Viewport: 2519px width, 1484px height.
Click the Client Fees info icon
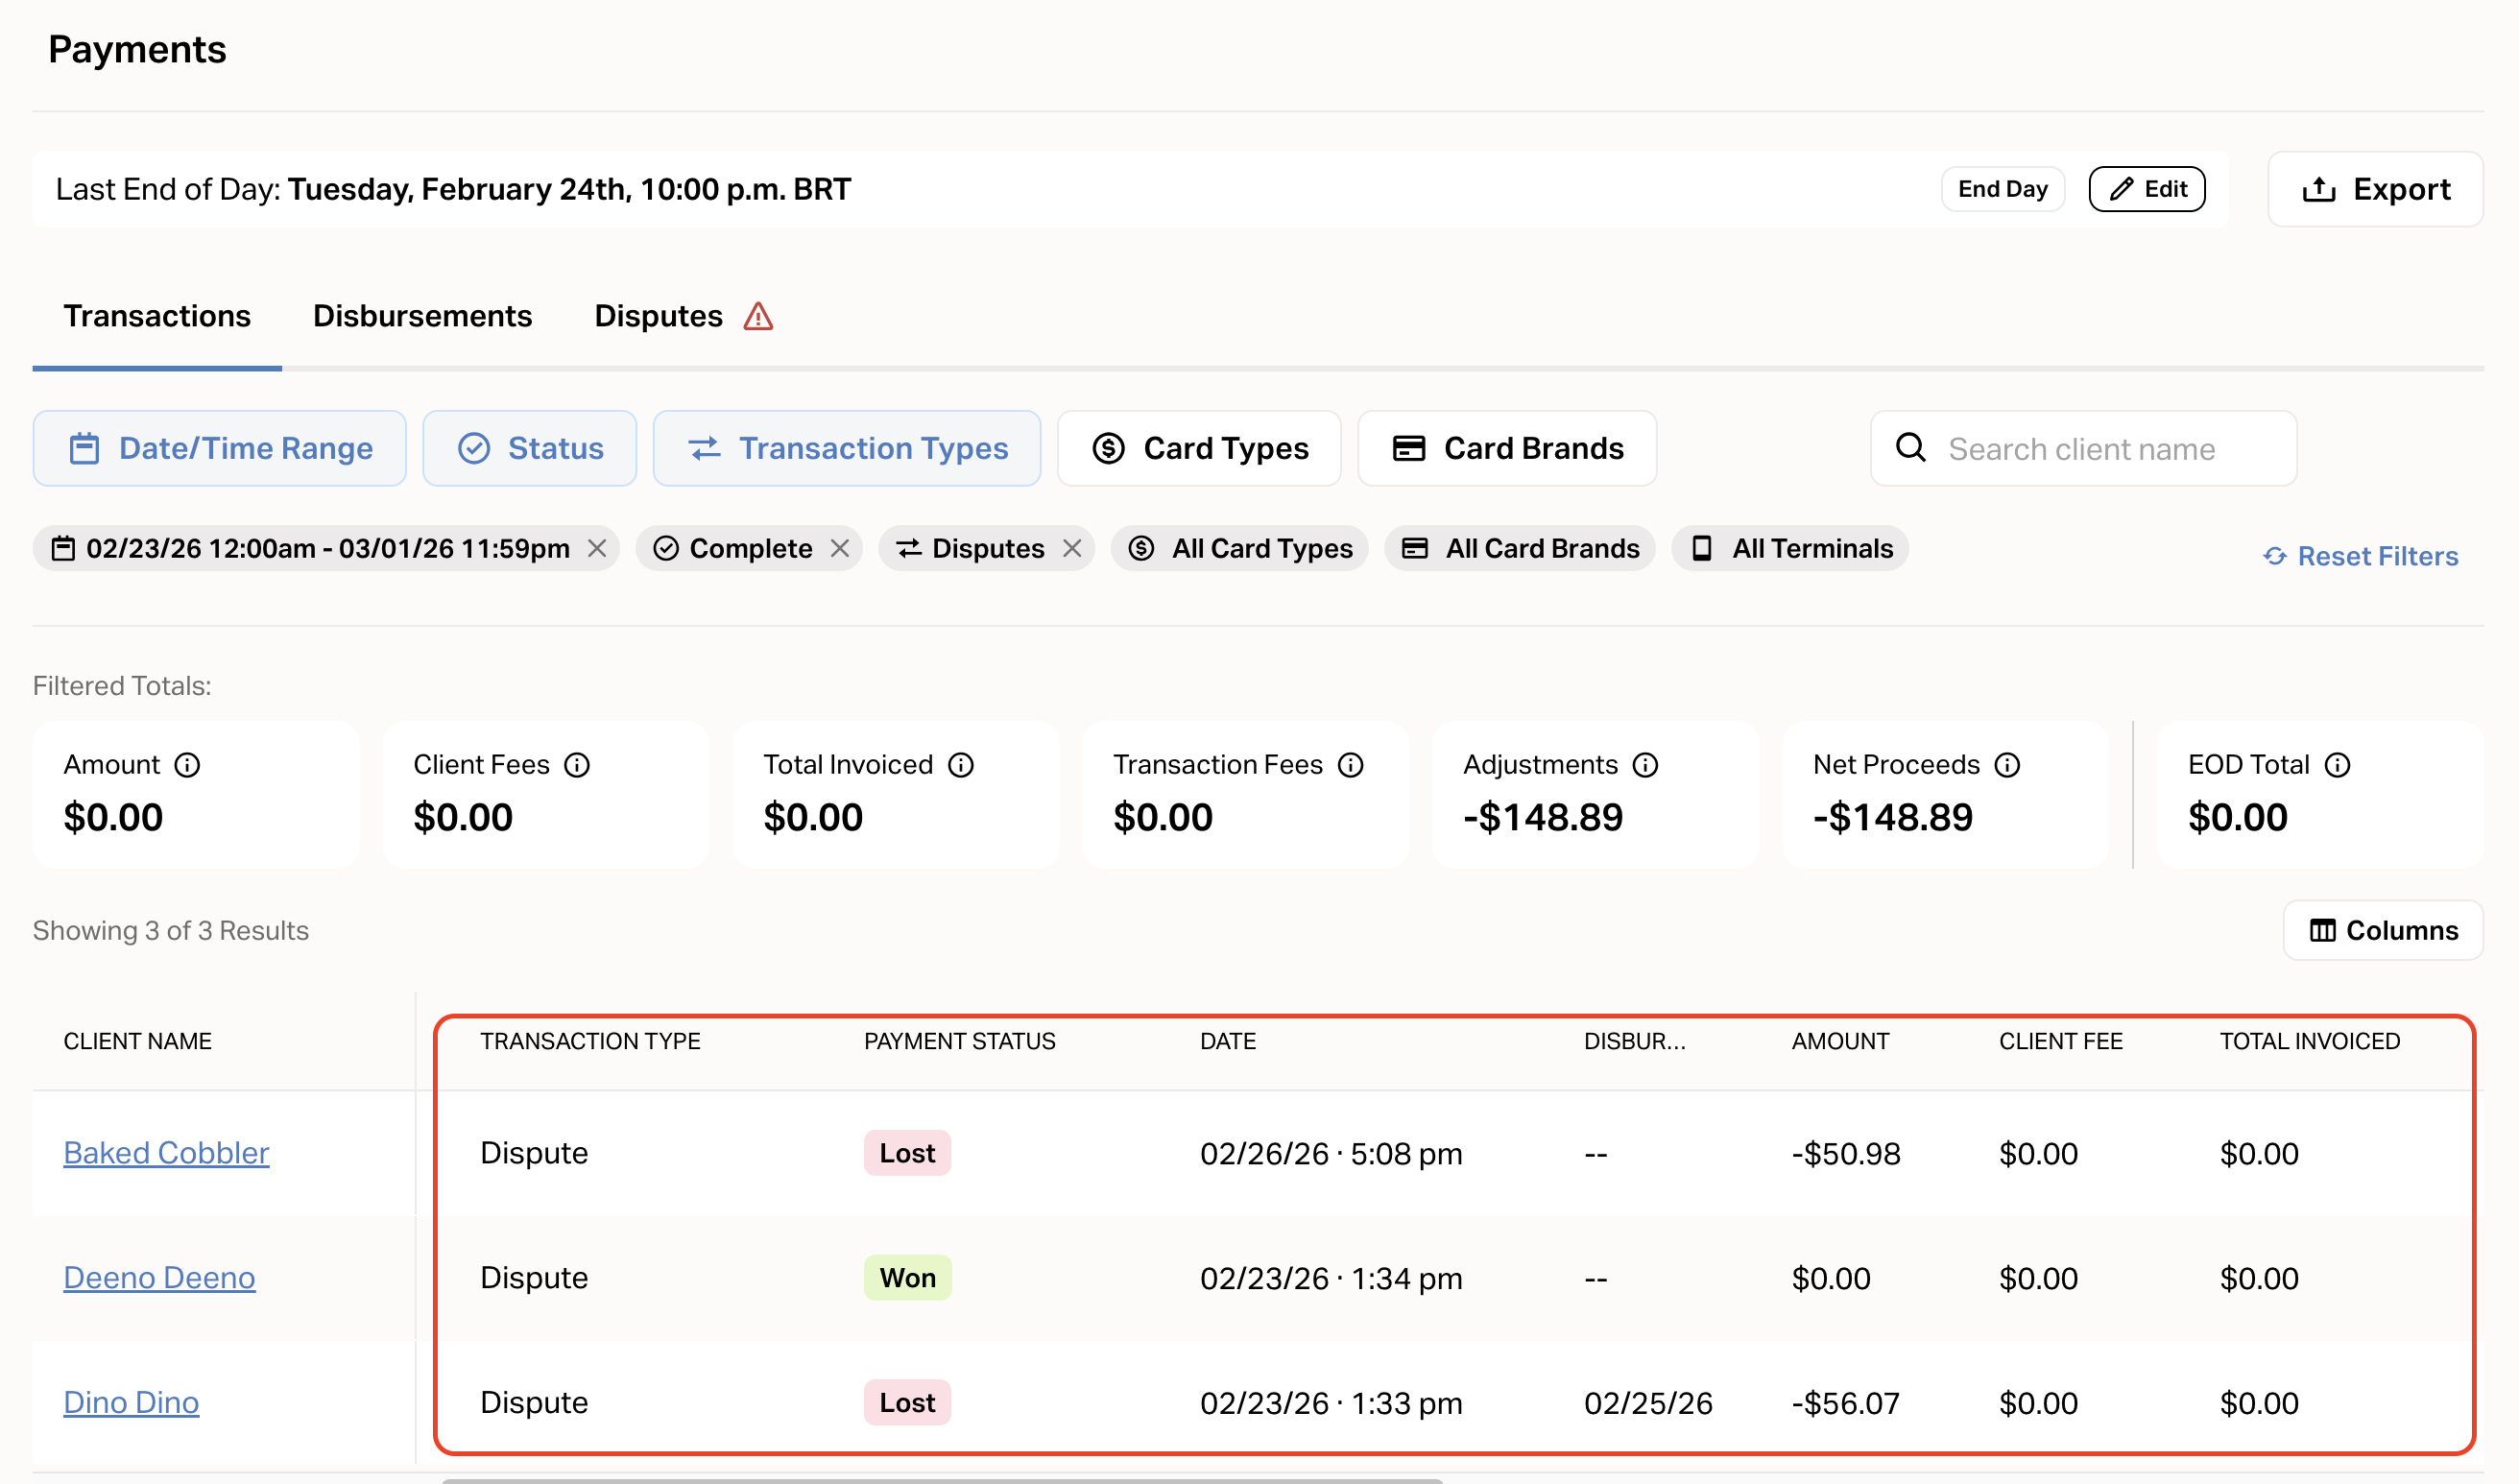(577, 765)
